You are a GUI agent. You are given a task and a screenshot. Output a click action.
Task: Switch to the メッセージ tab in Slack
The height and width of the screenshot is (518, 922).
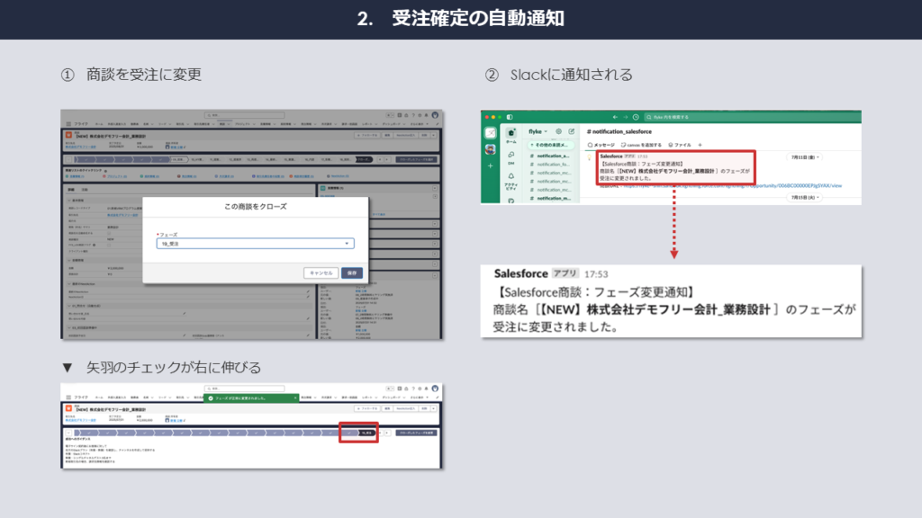pos(601,144)
